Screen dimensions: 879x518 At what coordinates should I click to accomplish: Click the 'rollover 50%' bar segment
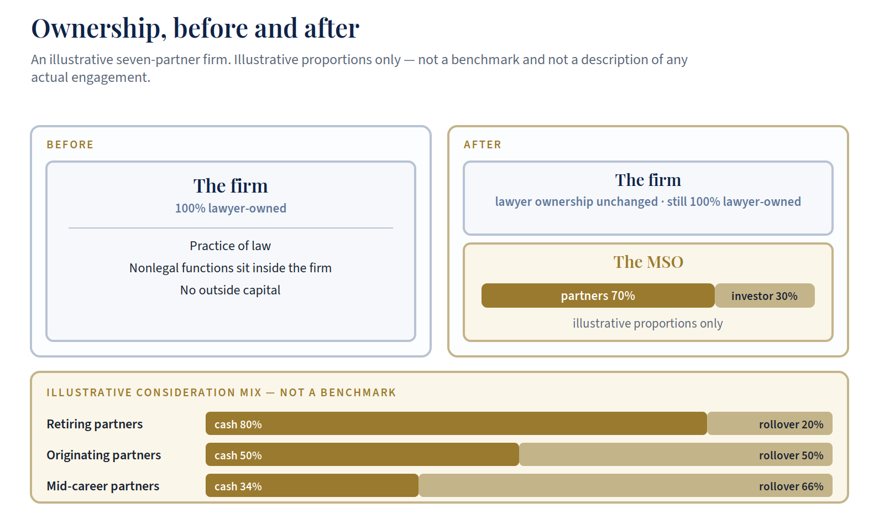pos(676,454)
